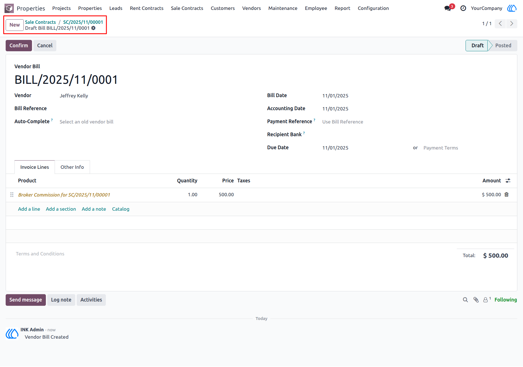Screen dimensions: 523x367
Task: Toggle Following subscription status
Action: click(x=505, y=300)
